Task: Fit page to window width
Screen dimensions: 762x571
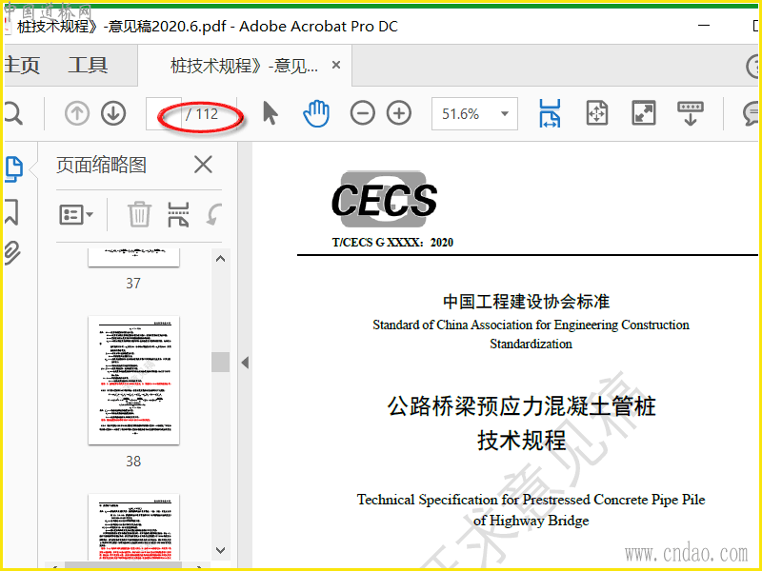Action: click(x=550, y=113)
